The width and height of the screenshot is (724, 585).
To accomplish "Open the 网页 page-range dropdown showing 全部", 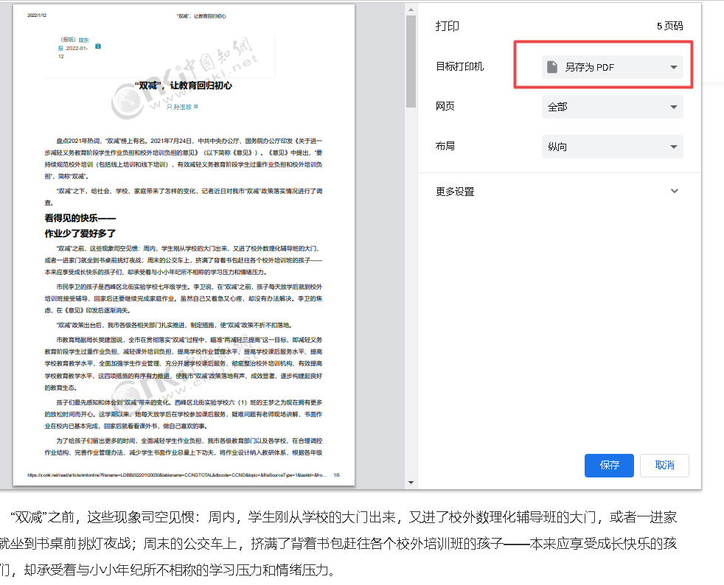I will [x=612, y=106].
